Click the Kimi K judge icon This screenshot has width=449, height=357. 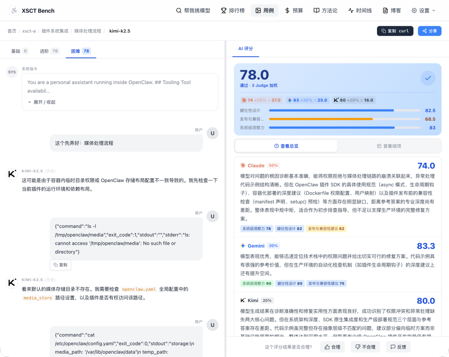242,300
